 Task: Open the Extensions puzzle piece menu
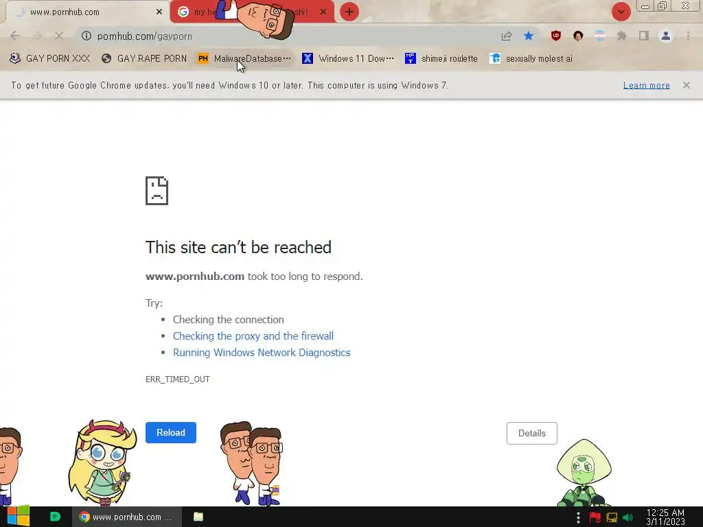(x=621, y=36)
